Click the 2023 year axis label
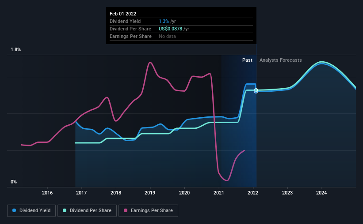This screenshot has width=363, height=224. click(287, 193)
